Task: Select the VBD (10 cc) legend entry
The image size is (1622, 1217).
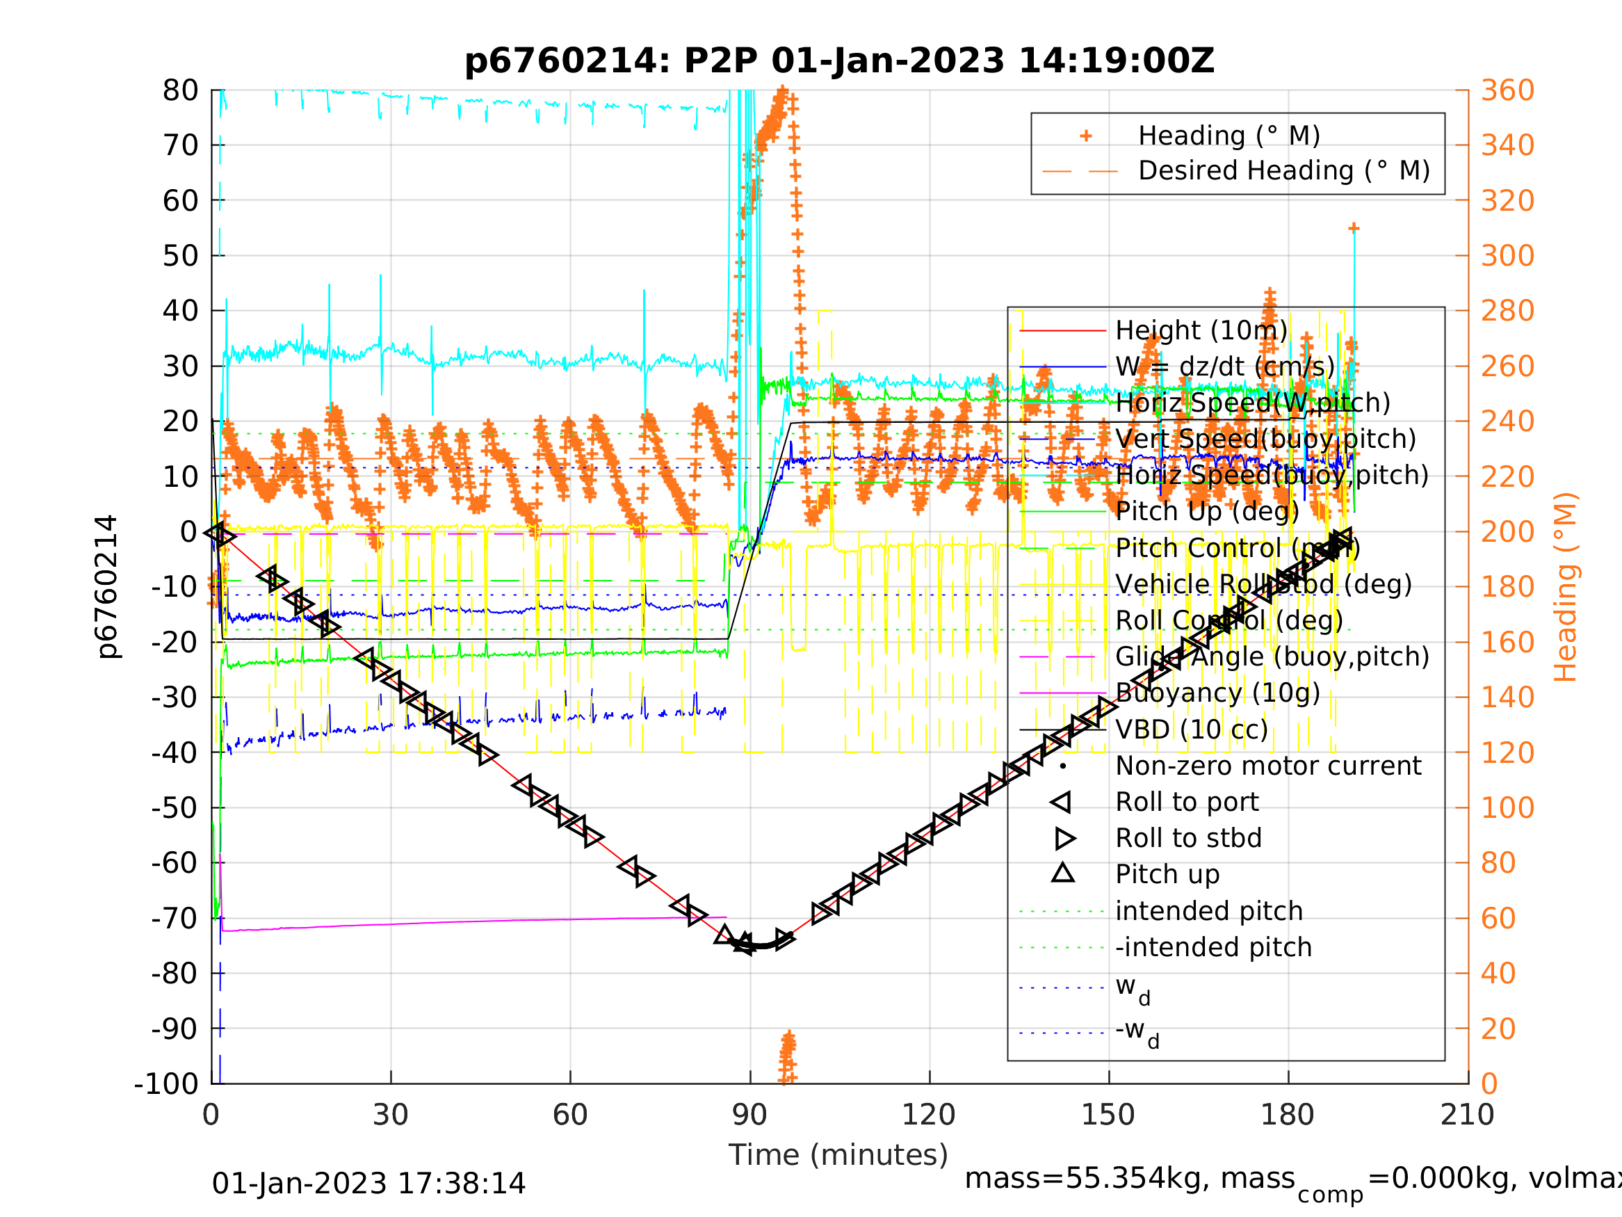Action: coord(1191,730)
